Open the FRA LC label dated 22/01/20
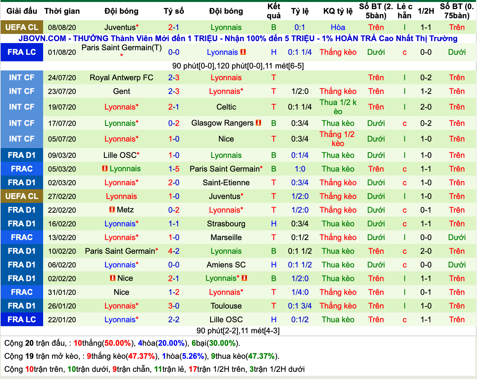477x379 pixels. pyautogui.click(x=22, y=320)
